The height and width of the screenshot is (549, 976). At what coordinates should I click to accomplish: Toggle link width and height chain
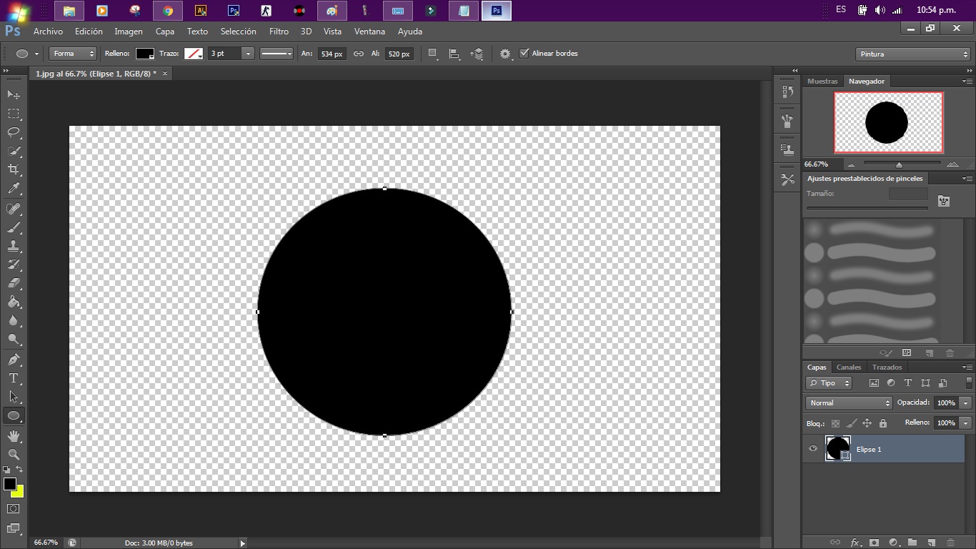[x=359, y=54]
